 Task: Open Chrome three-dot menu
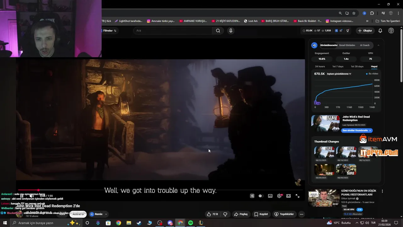[398, 13]
